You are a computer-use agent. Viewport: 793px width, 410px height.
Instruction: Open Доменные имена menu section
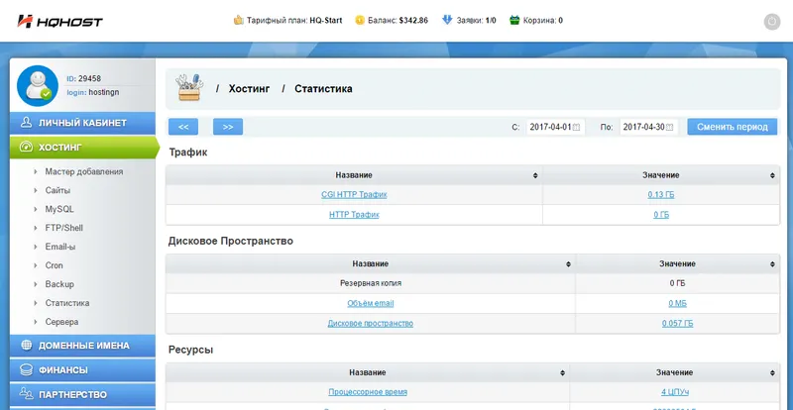82,346
